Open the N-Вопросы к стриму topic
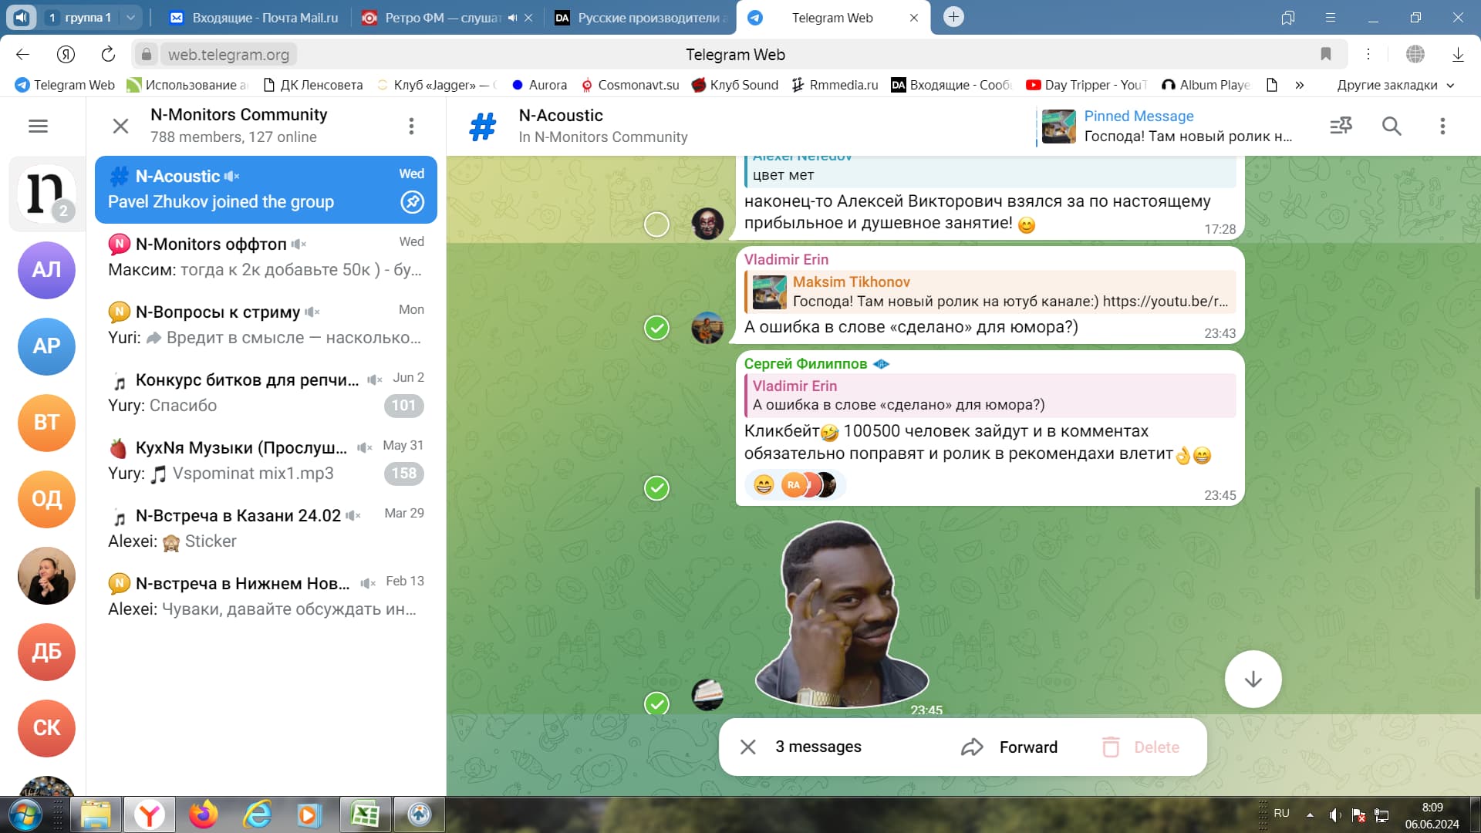Screen dimensions: 1481x833 click(266, 325)
